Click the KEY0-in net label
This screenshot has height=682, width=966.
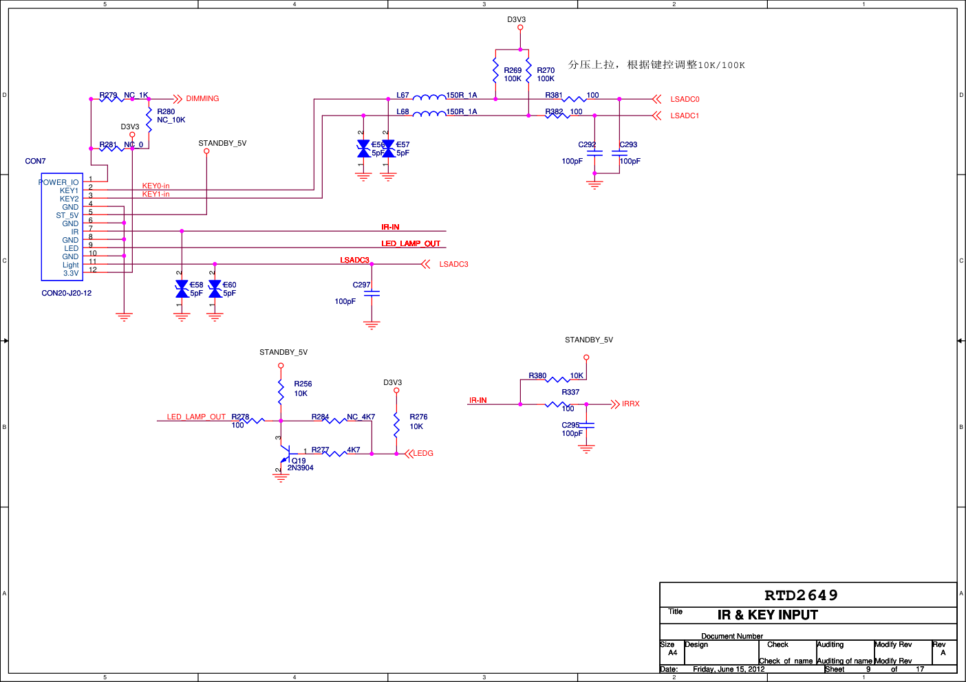[x=156, y=186]
